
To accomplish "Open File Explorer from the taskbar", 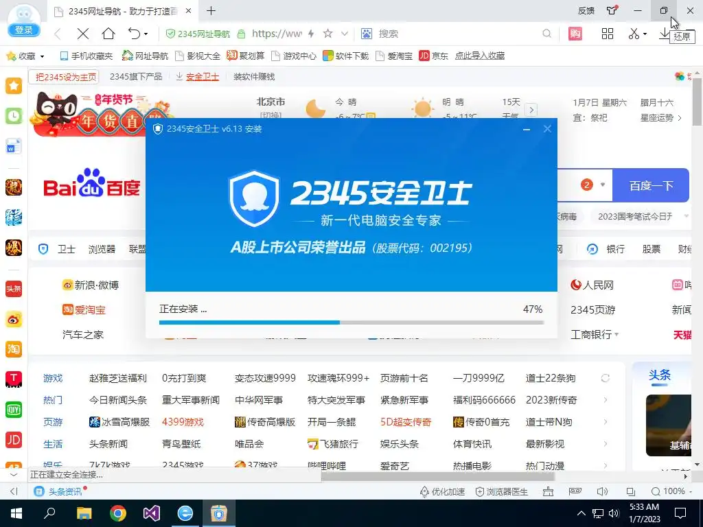I will tap(84, 513).
